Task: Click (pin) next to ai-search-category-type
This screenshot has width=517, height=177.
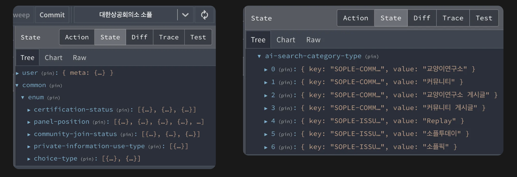Action: pos(372,56)
